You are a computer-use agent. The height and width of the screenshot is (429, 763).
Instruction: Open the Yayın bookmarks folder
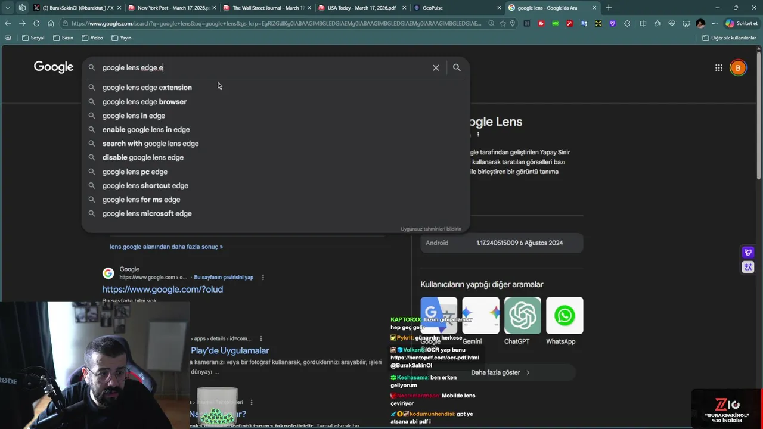pyautogui.click(x=122, y=38)
